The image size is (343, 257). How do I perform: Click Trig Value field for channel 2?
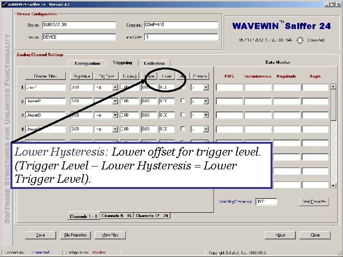81,101
